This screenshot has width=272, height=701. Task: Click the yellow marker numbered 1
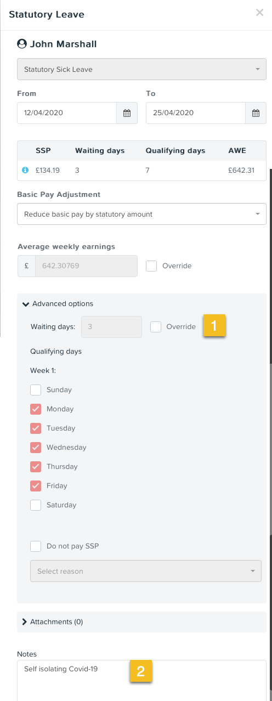[214, 325]
